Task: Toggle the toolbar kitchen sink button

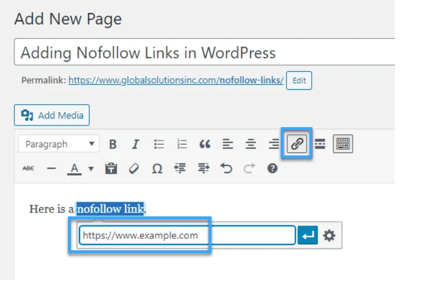Action: (343, 143)
